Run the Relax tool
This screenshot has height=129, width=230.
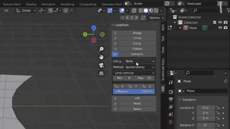pyautogui.click(x=137, y=104)
